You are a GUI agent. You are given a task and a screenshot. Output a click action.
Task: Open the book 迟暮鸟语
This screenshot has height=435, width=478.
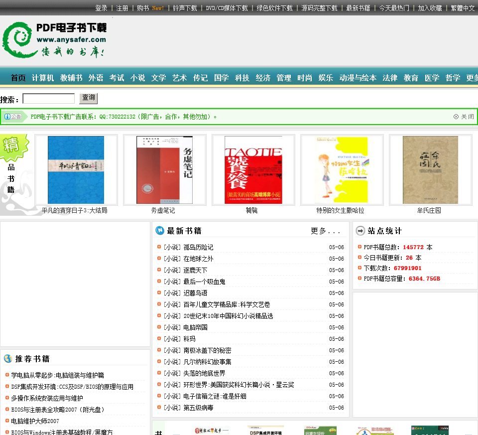point(195,293)
